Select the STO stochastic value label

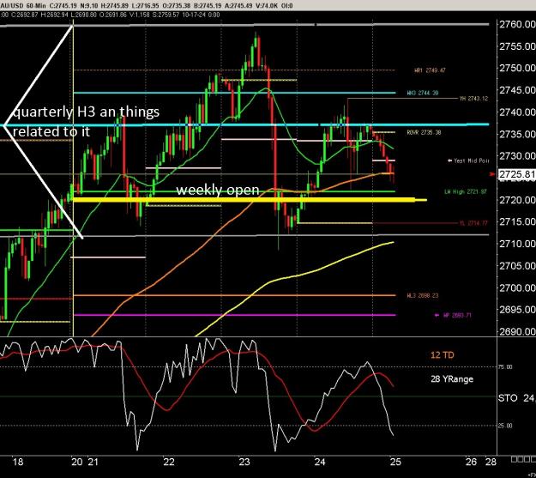(x=516, y=398)
